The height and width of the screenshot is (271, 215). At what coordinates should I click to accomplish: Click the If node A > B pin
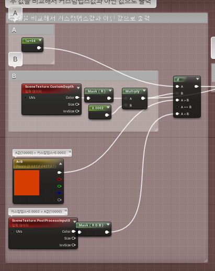pyautogui.click(x=177, y=100)
